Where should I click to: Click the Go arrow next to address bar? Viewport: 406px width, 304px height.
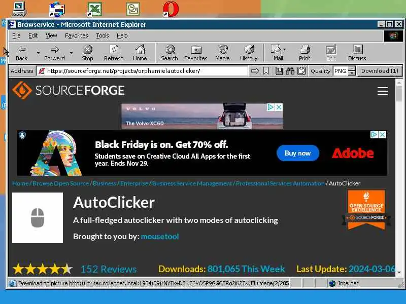coord(255,71)
